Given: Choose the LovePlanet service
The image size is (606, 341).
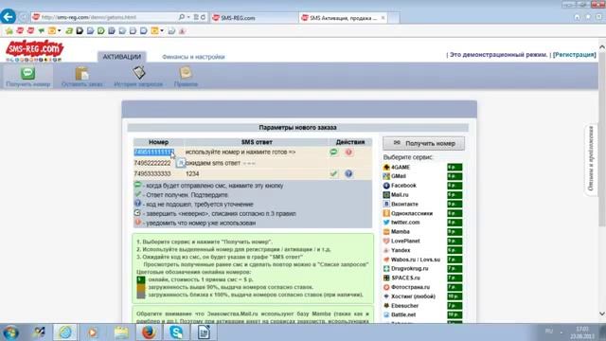Looking at the screenshot, I should click(x=405, y=241).
